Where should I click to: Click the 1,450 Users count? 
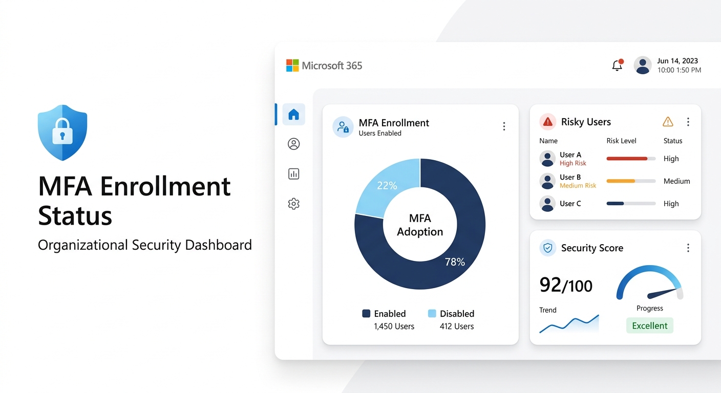394,326
